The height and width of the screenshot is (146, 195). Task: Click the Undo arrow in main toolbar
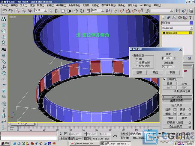[4, 11]
